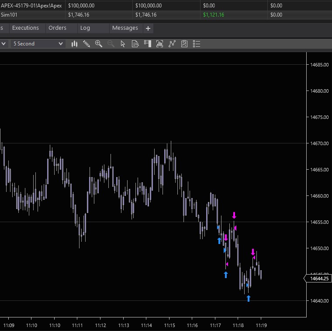Viewport: 332px width, 331px height.
Task: Click the zoom out magnifier
Action: click(111, 44)
